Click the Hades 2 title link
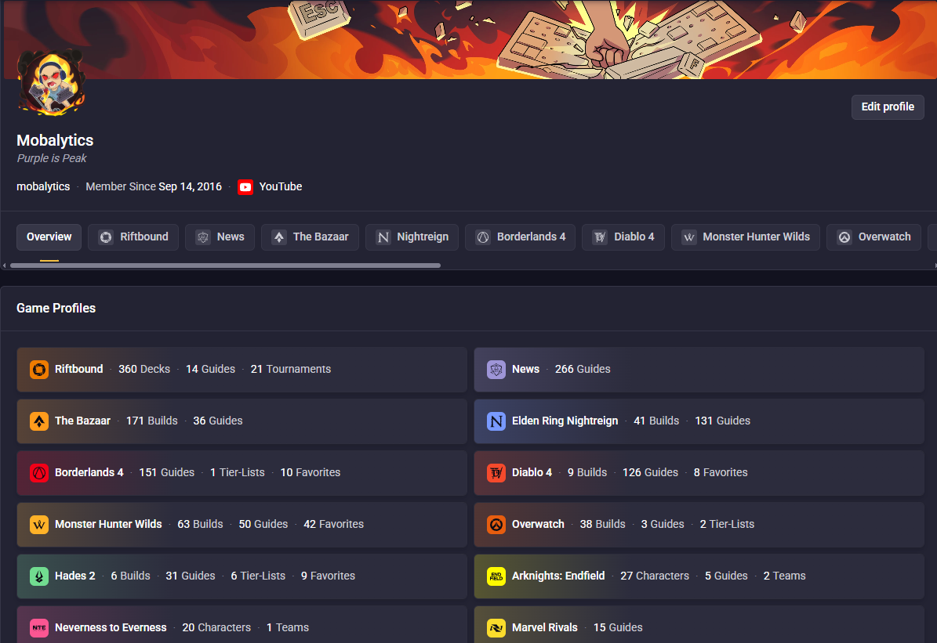 click(x=75, y=576)
